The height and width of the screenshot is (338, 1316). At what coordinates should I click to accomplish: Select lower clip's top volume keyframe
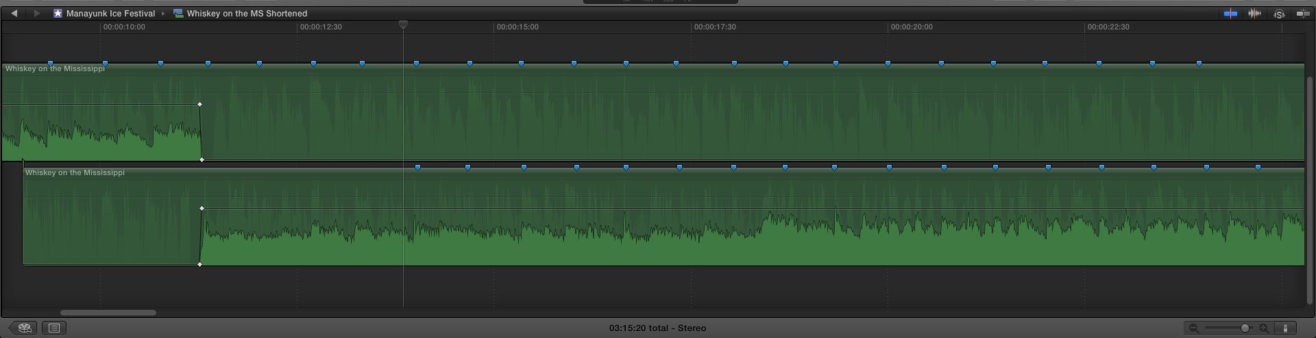(x=202, y=208)
